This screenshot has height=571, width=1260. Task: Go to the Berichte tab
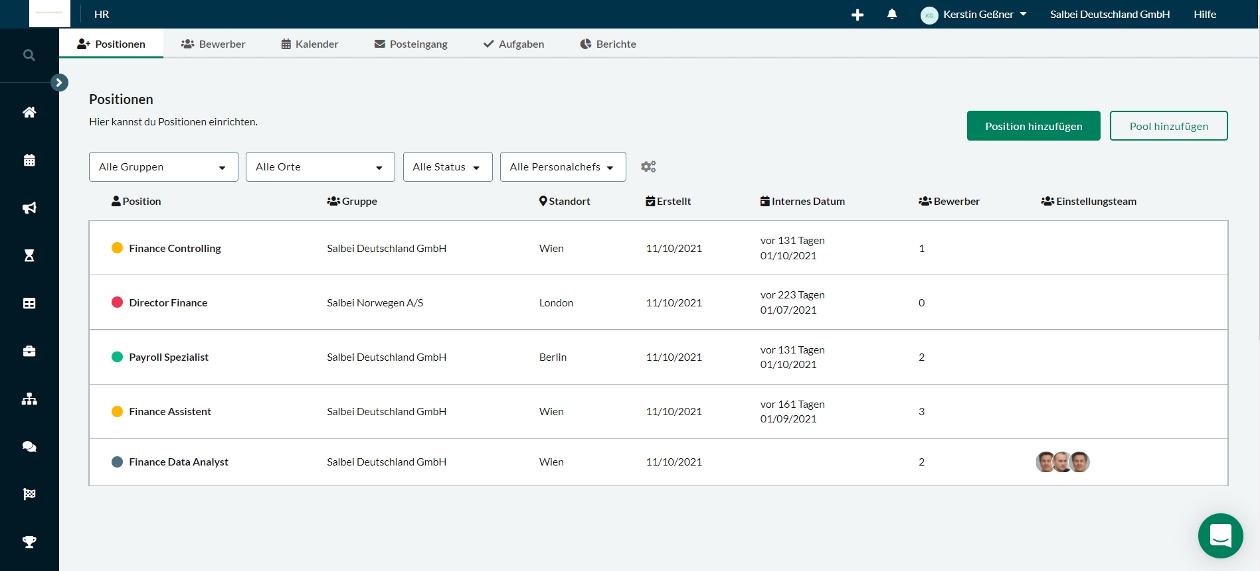coord(608,44)
